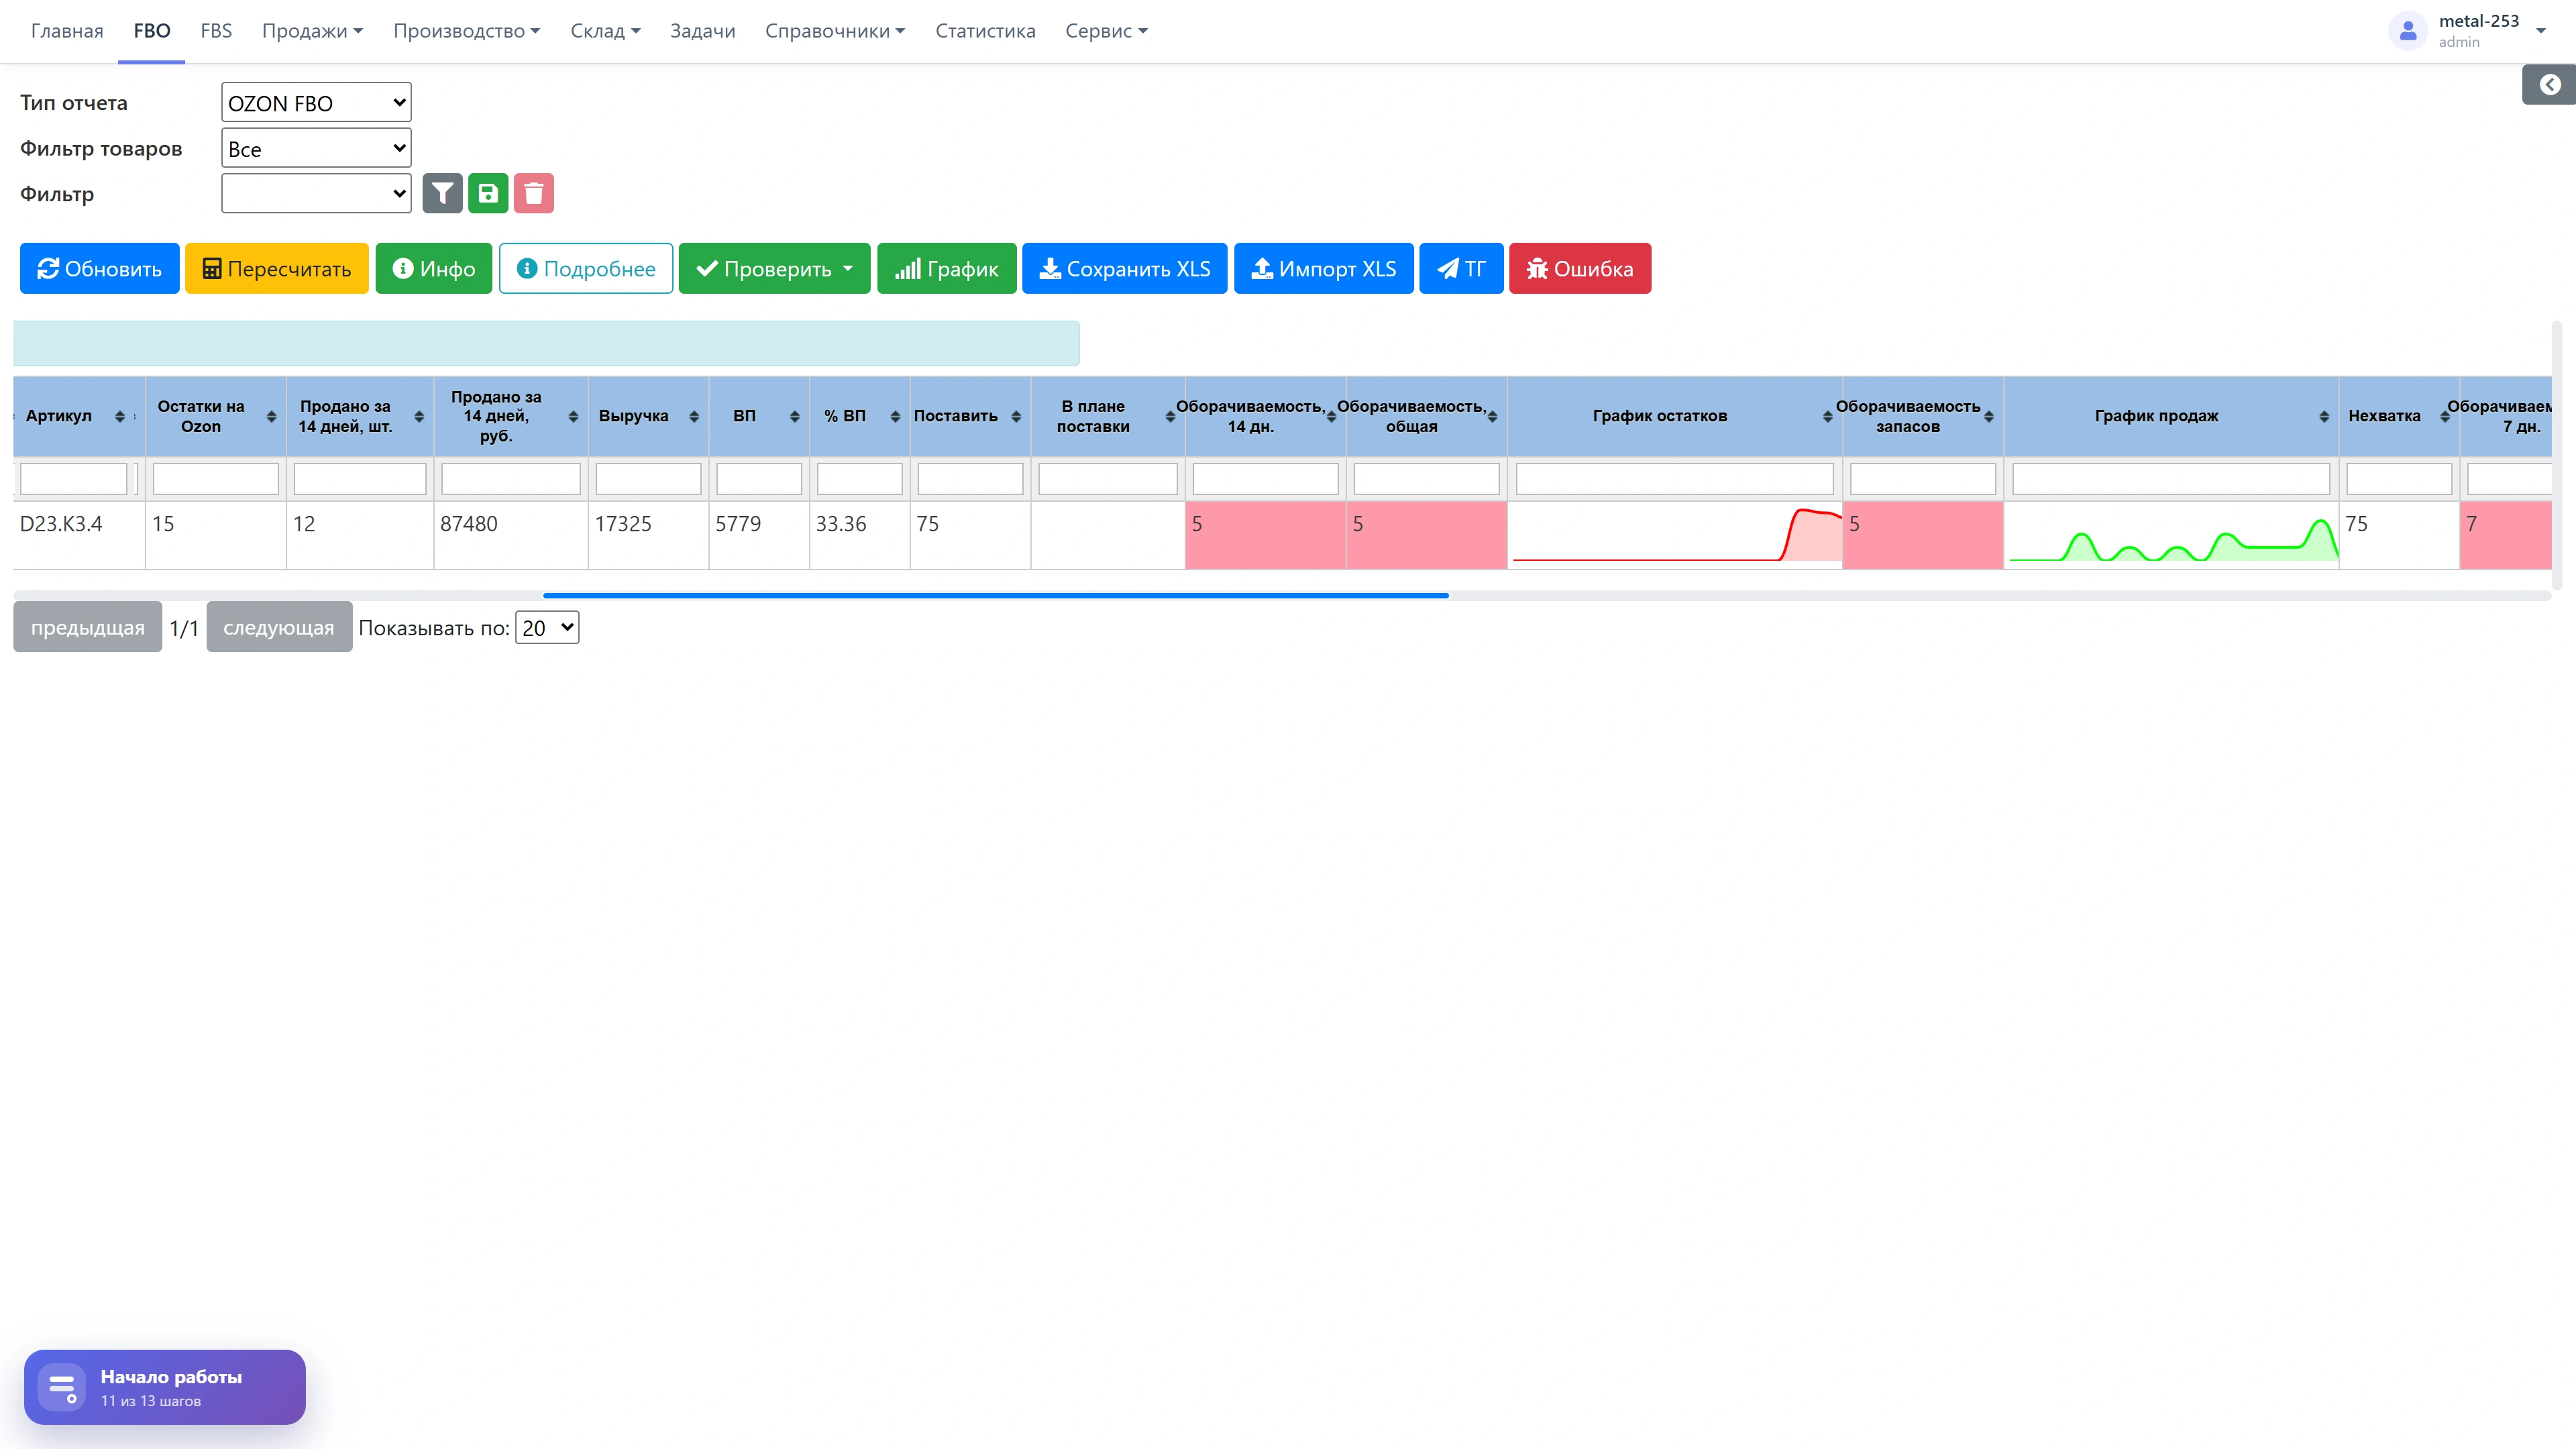Delete filter with red trash icon
Screen dimensions: 2576x1449
(x=534, y=193)
